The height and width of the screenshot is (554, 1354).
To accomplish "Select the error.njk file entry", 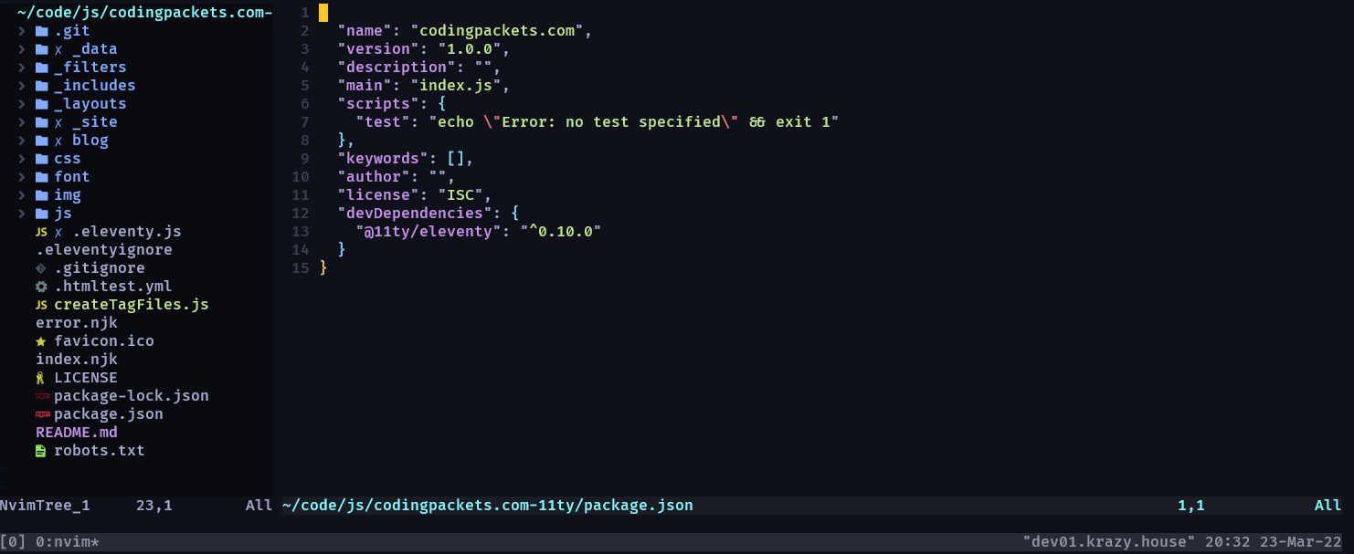I will pos(77,323).
